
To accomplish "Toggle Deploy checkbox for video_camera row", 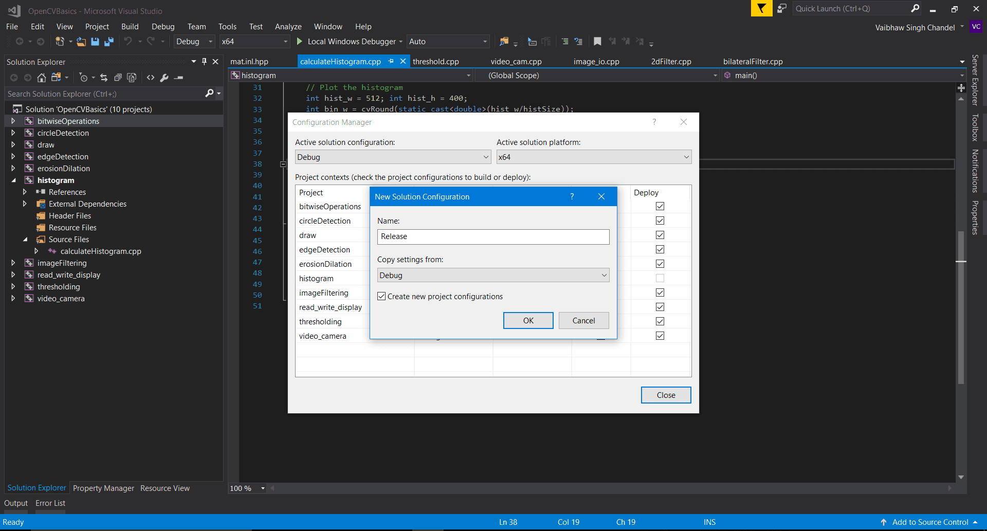I will (660, 336).
